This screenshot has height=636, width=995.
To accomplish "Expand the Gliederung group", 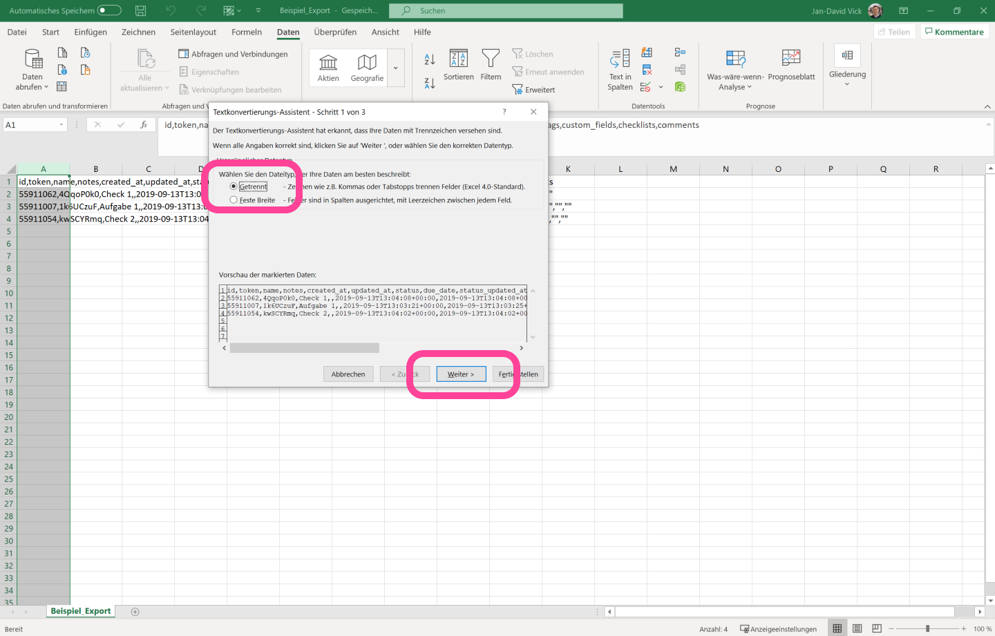I will pos(847,66).
